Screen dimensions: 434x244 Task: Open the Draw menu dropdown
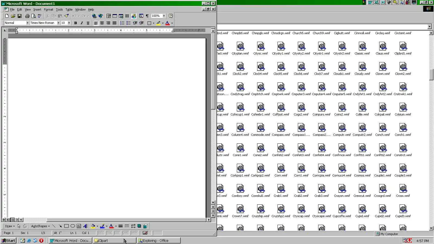point(10,226)
